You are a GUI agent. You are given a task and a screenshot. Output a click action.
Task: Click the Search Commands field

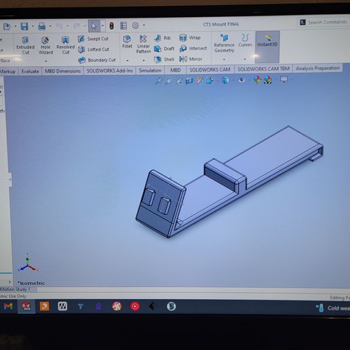point(324,22)
